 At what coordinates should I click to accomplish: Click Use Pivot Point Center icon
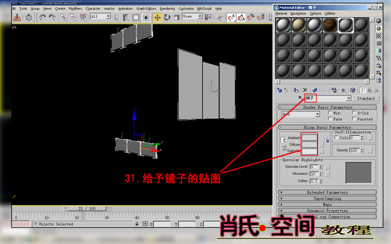click(208, 17)
